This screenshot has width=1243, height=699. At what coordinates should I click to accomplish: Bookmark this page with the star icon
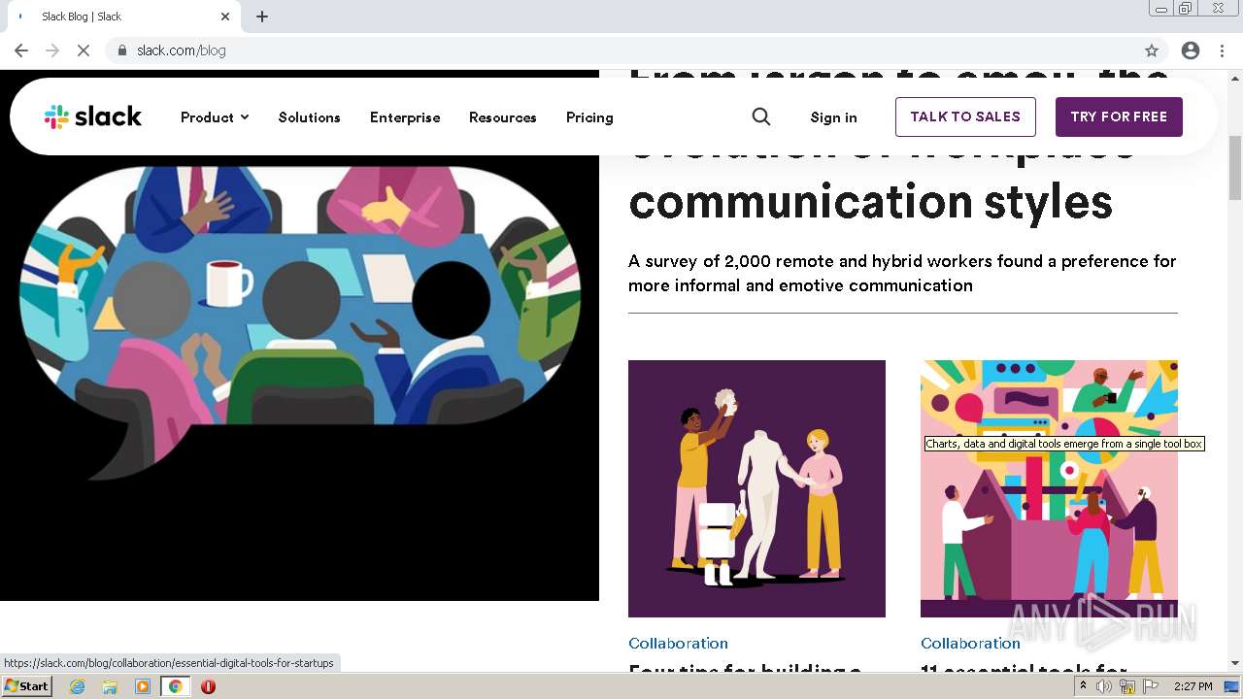[1152, 50]
